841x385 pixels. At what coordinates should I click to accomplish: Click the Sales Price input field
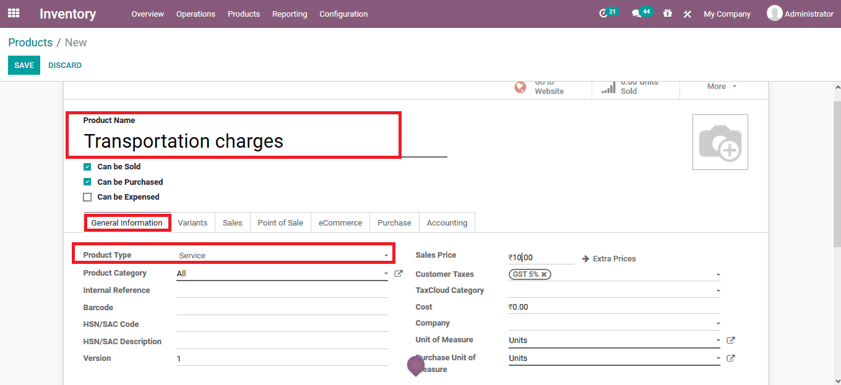coord(541,258)
